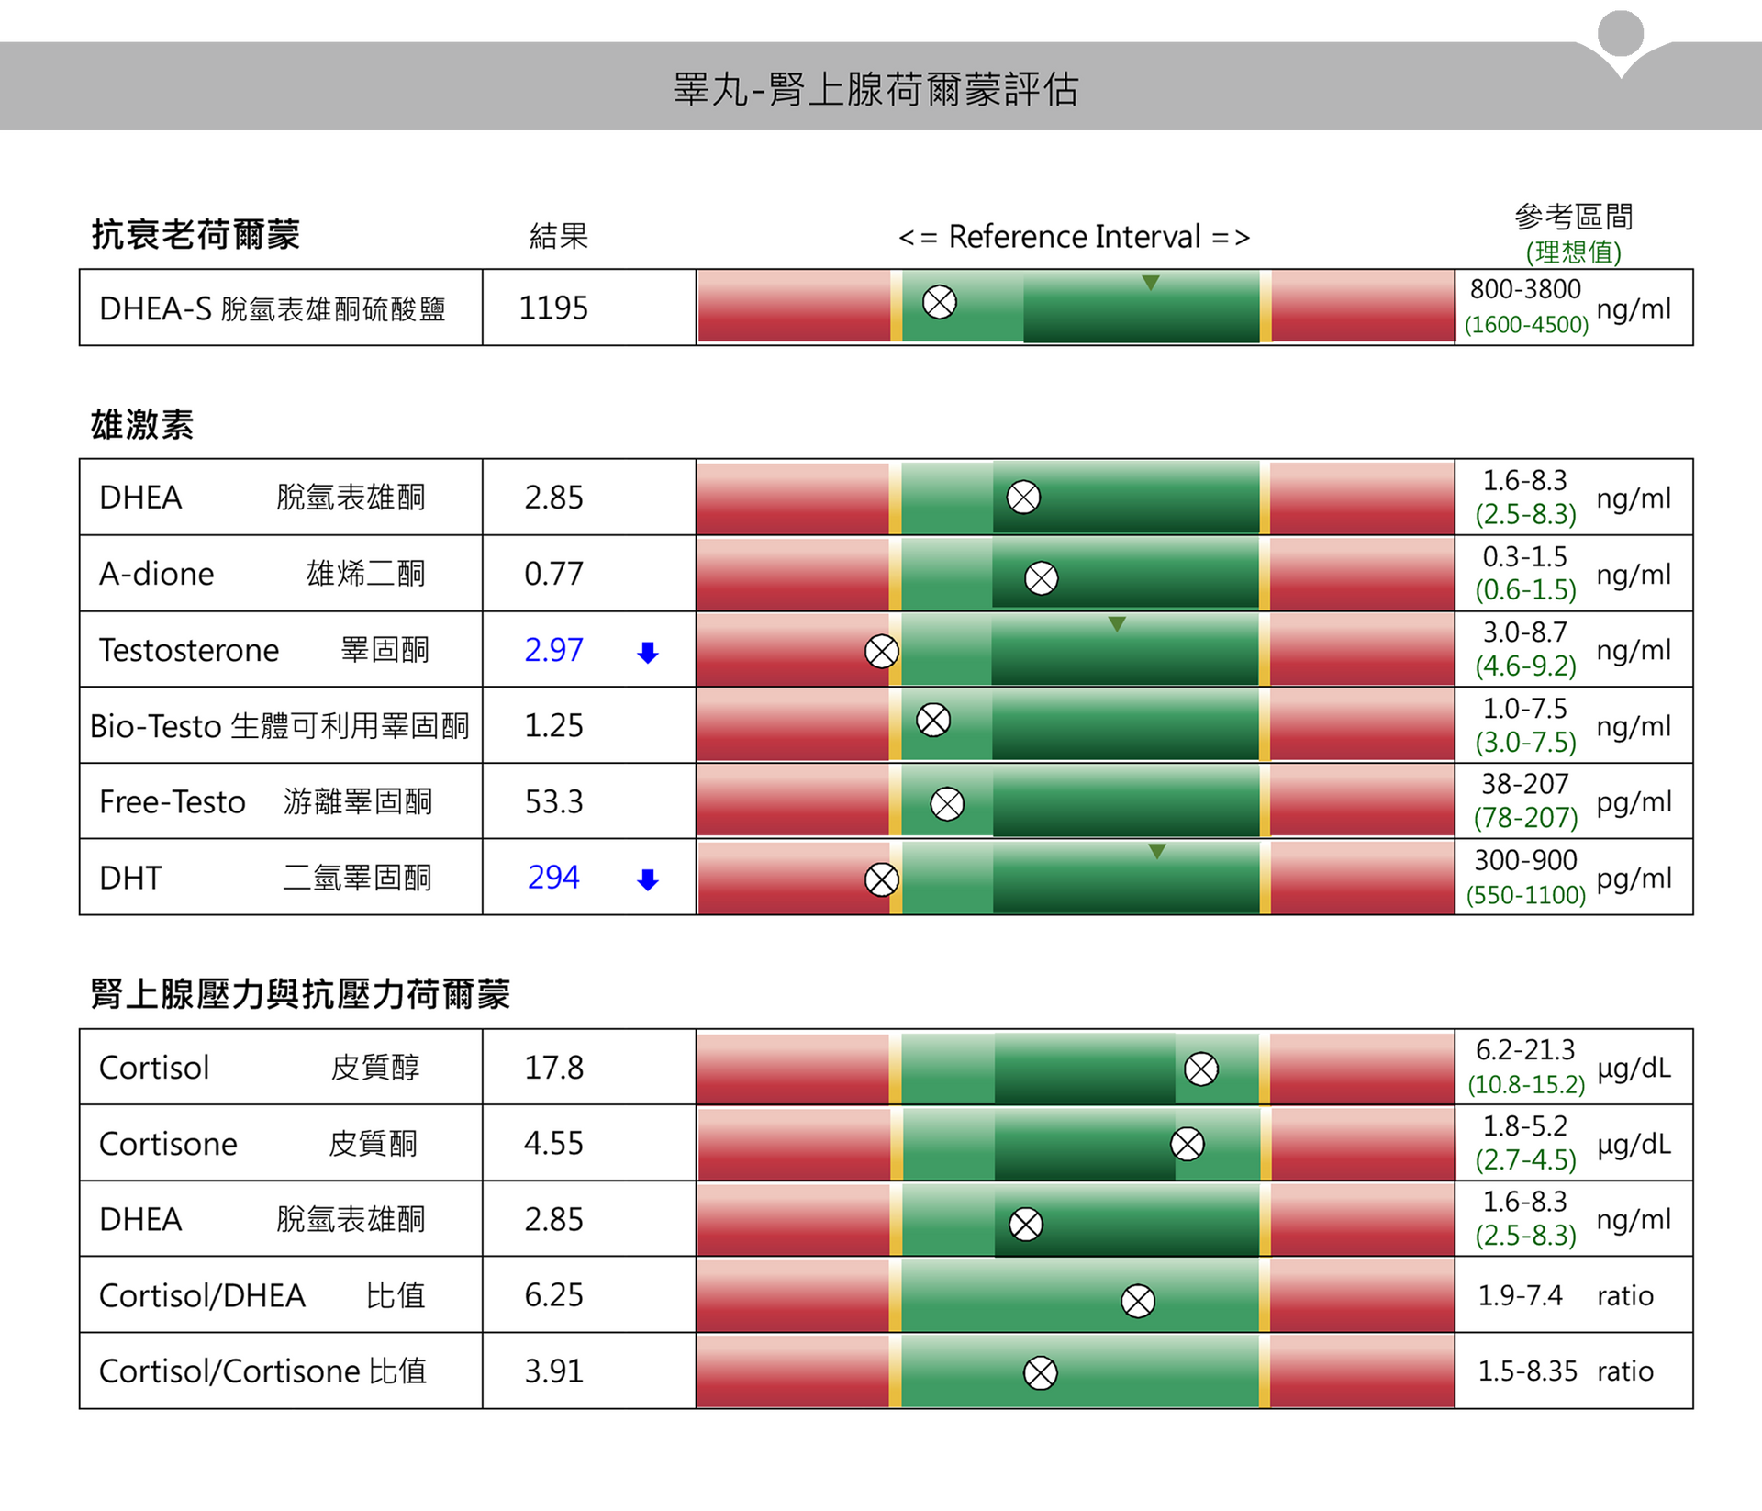Click the Bio-Testo value 1.25
This screenshot has width=1762, height=1511.
[x=553, y=725]
